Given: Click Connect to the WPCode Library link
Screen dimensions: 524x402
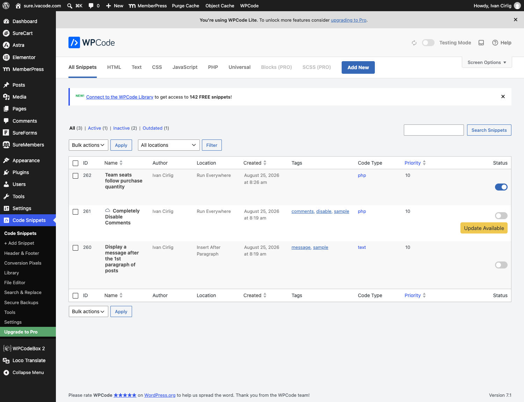Looking at the screenshot, I should click(120, 97).
